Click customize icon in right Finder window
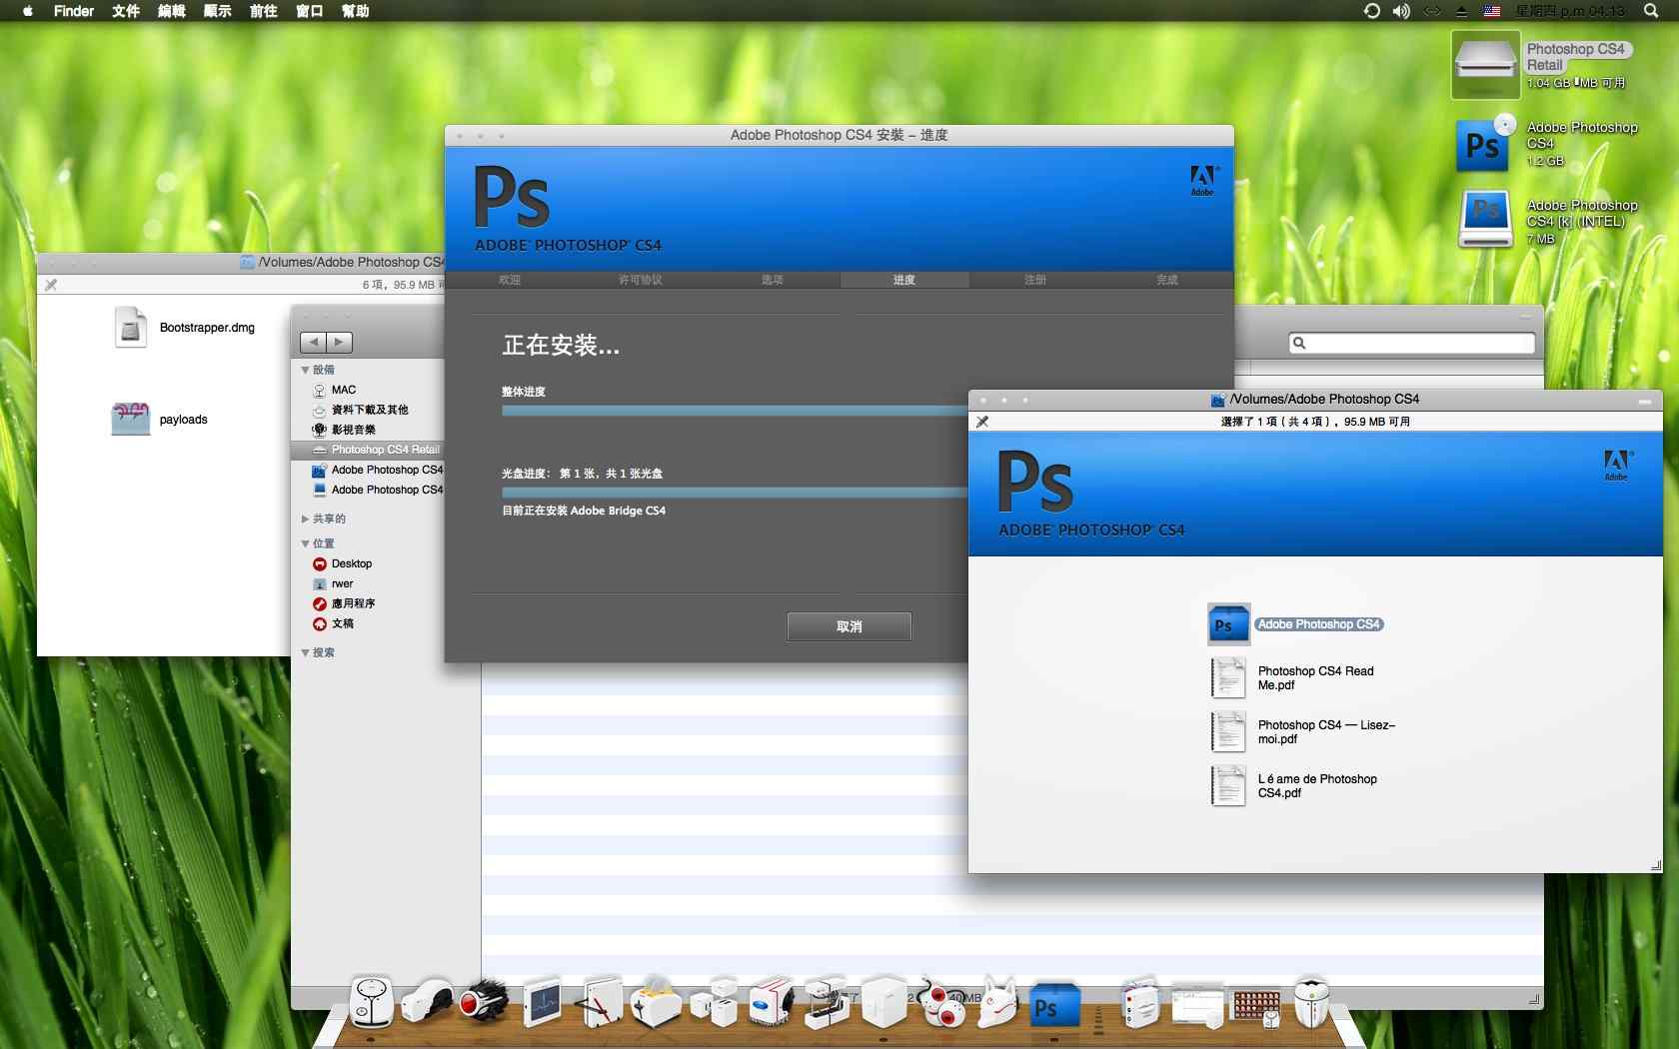 pyautogui.click(x=982, y=422)
